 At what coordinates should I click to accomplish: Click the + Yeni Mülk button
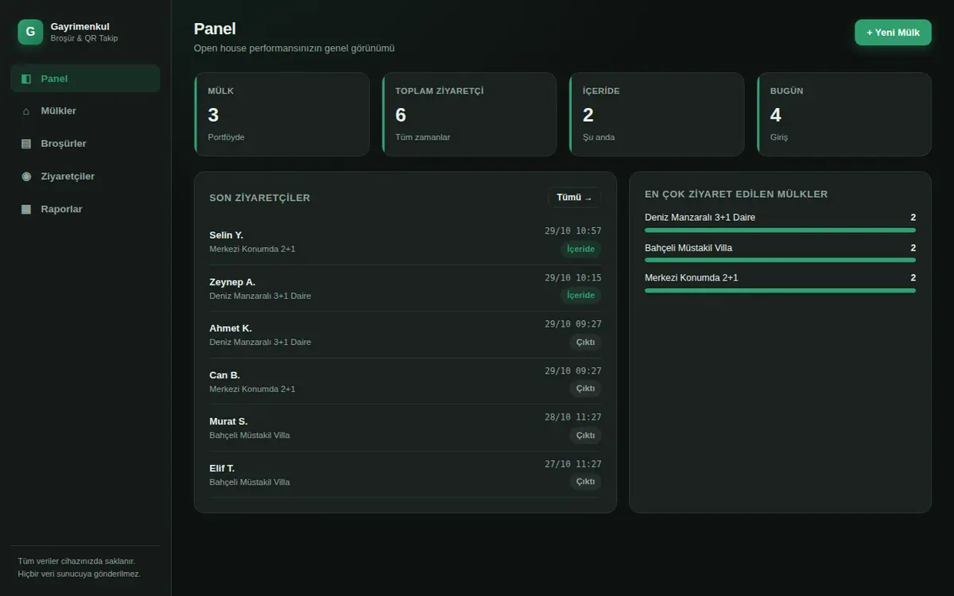coord(893,33)
